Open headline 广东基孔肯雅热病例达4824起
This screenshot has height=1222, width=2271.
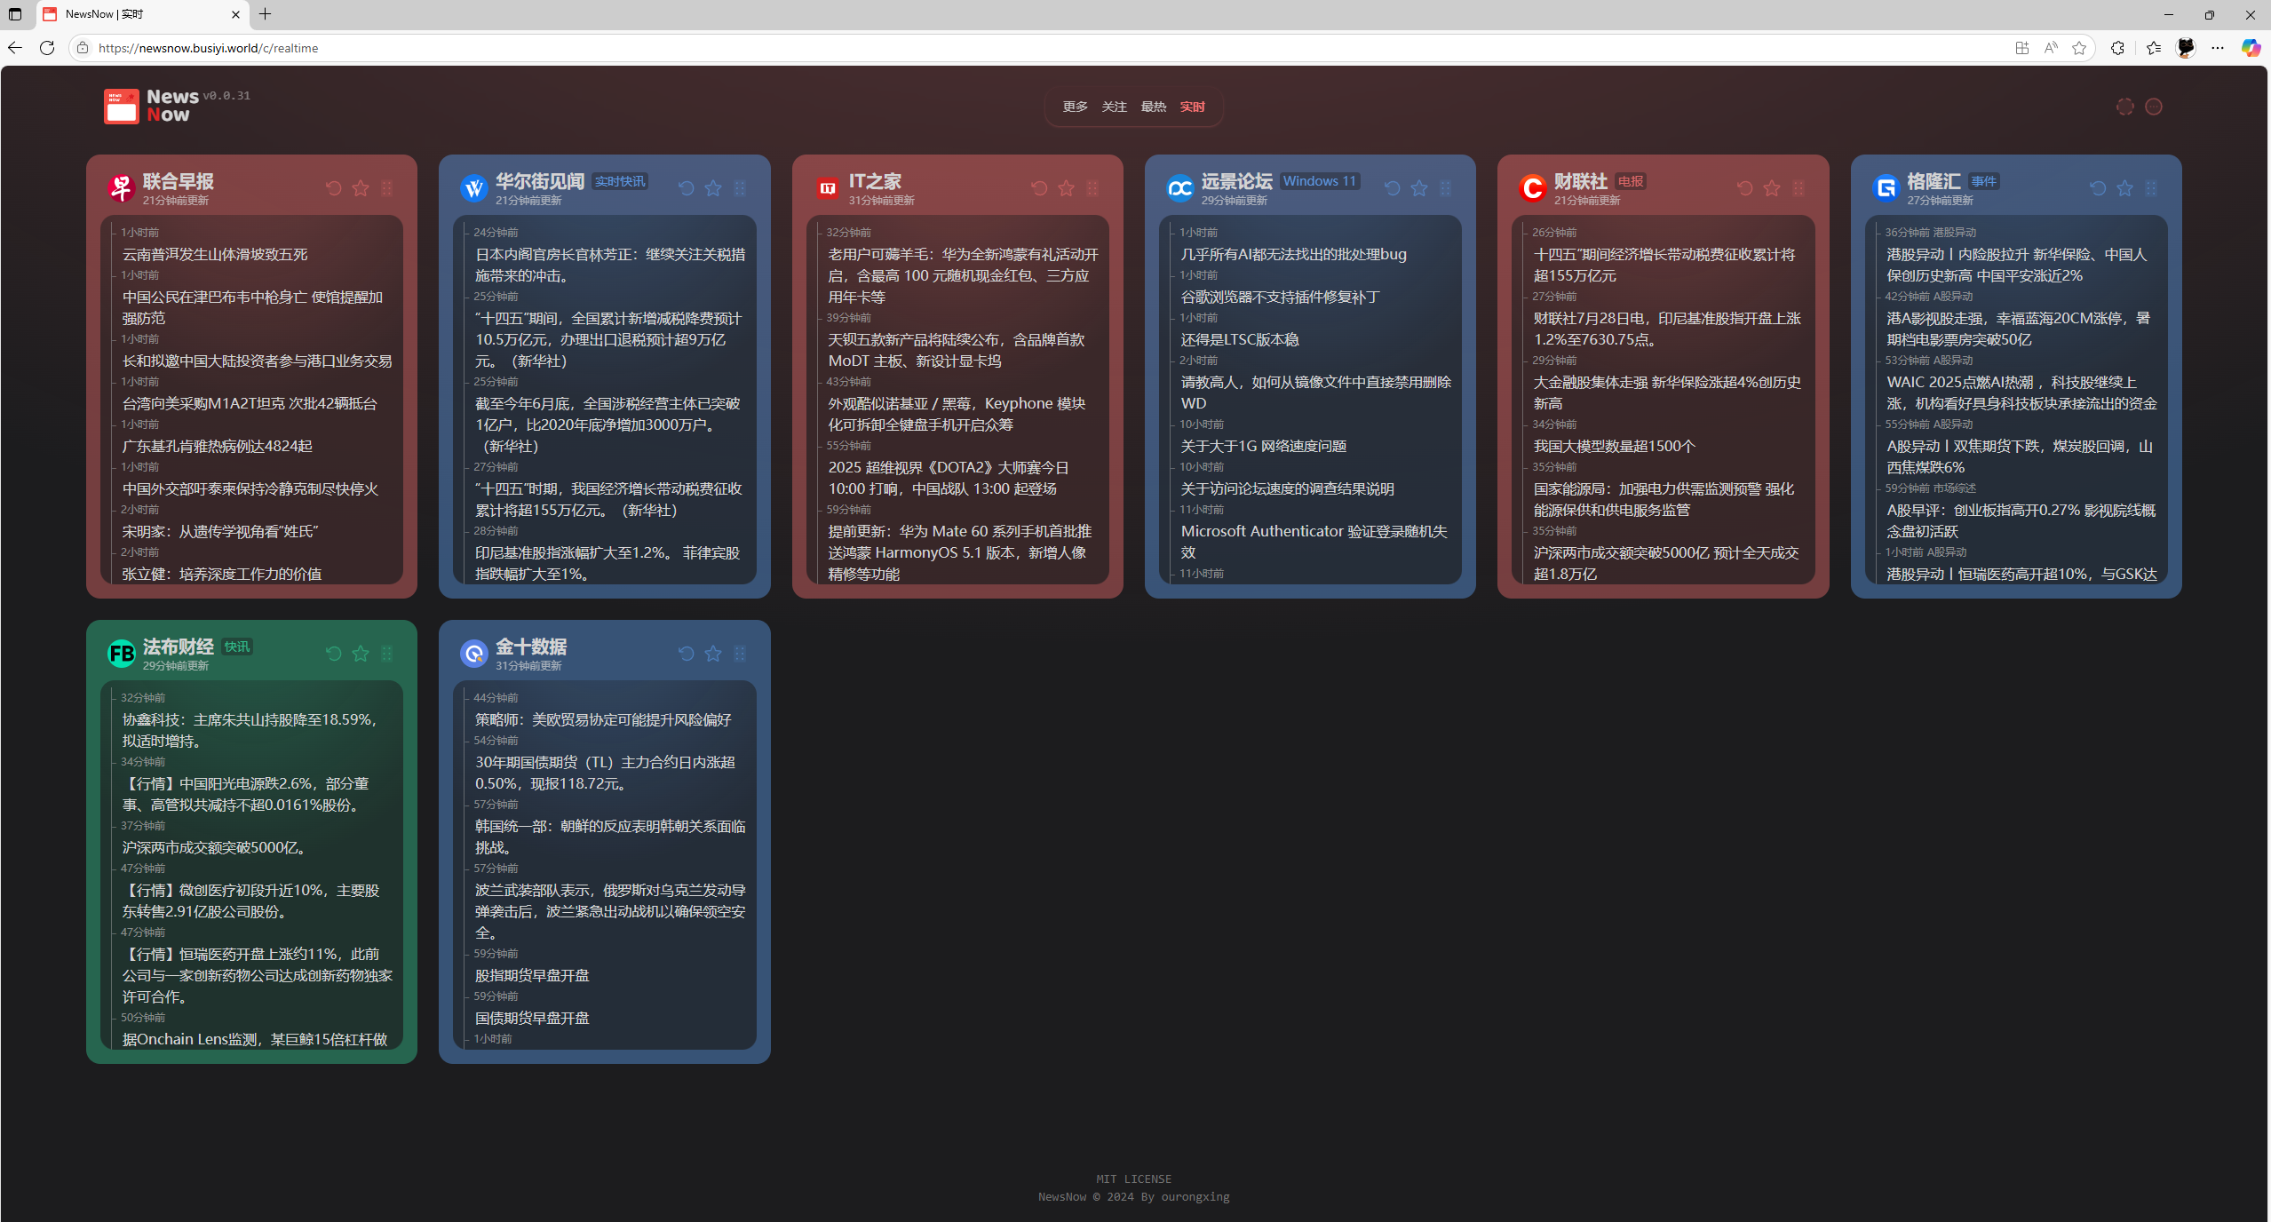tap(218, 447)
